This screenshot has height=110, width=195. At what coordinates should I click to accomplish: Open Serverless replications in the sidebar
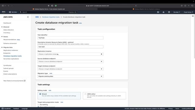11,59
